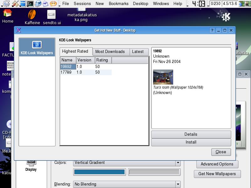Viewport: 251px width, 188px height.
Task: Click the X window menu icon
Action: pos(19,30)
